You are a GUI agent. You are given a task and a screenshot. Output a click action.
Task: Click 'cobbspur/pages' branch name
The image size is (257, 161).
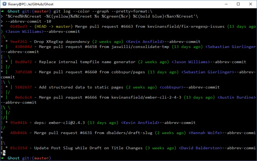(x=128, y=72)
